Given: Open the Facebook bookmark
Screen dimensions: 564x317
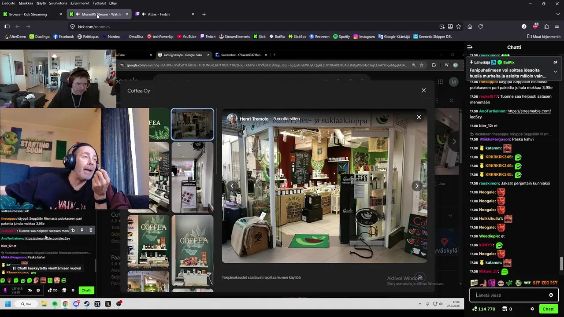Looking at the screenshot, I should click(x=63, y=37).
